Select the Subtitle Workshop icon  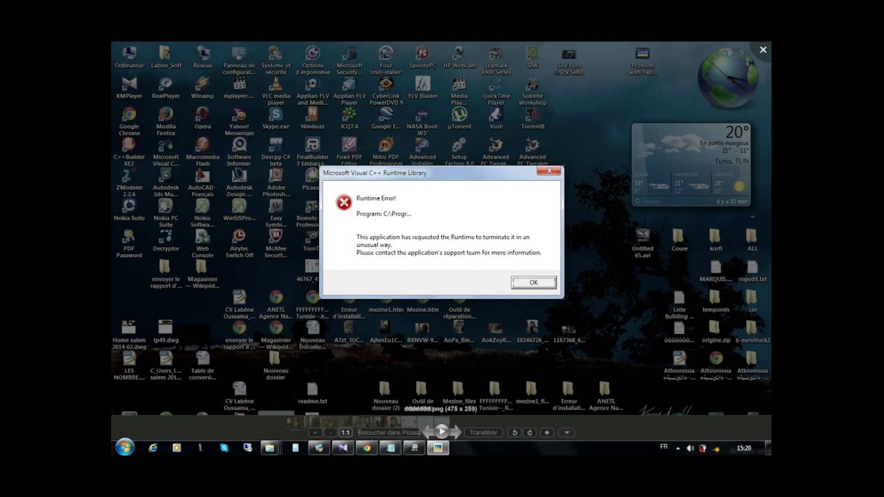[x=532, y=92]
